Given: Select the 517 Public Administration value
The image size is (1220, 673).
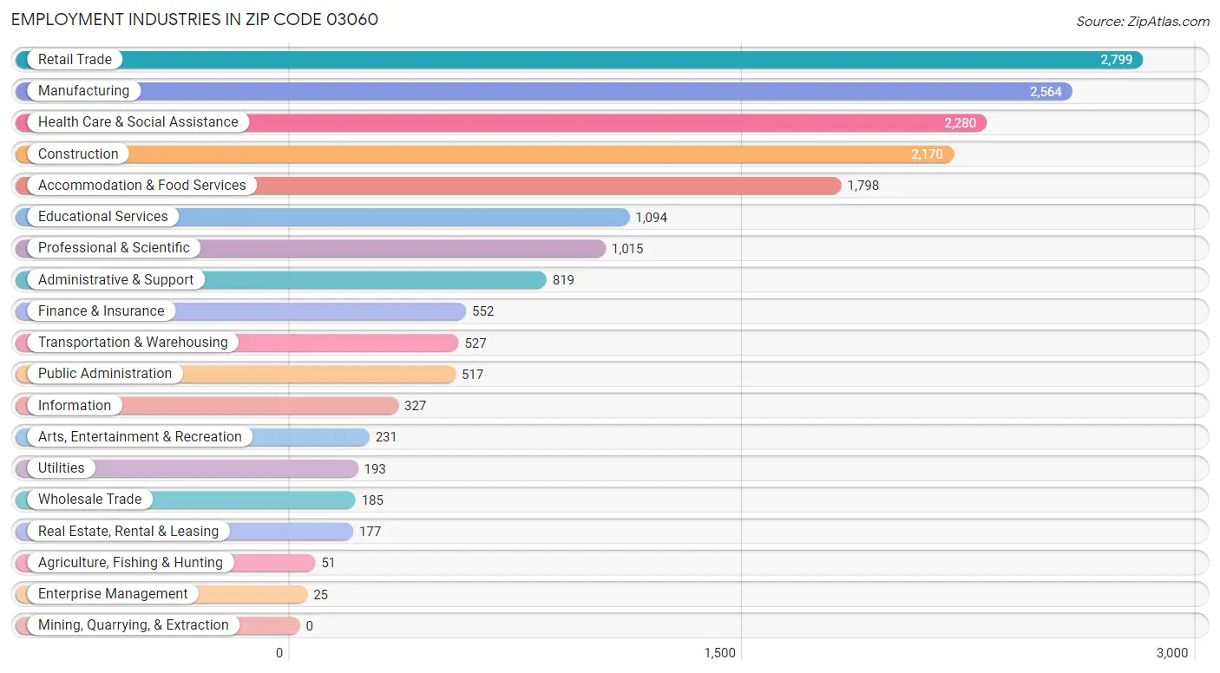Looking at the screenshot, I should tap(473, 375).
